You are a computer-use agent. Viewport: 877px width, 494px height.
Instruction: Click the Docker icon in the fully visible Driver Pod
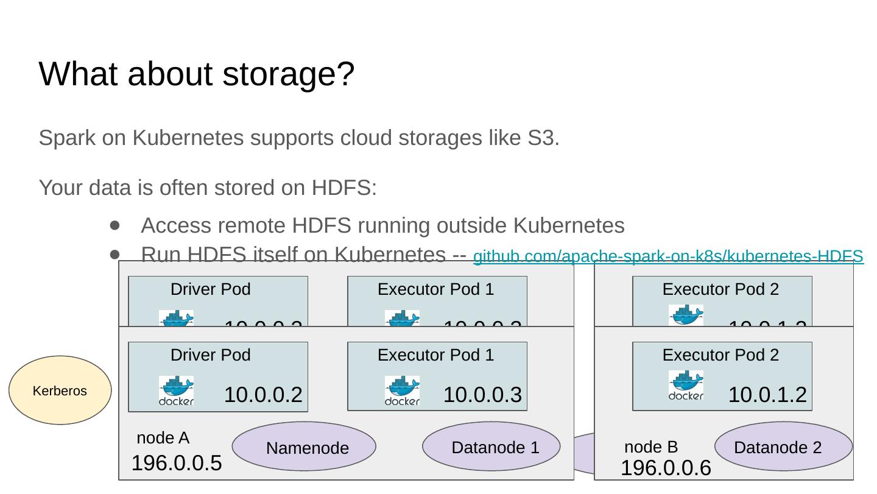click(x=176, y=390)
